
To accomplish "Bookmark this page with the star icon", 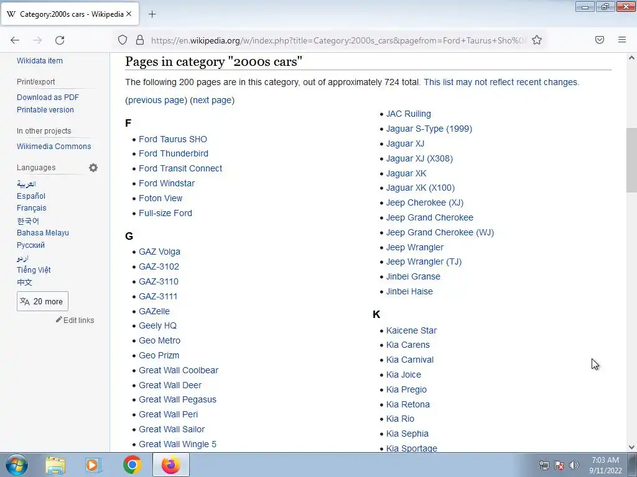I will (537, 40).
